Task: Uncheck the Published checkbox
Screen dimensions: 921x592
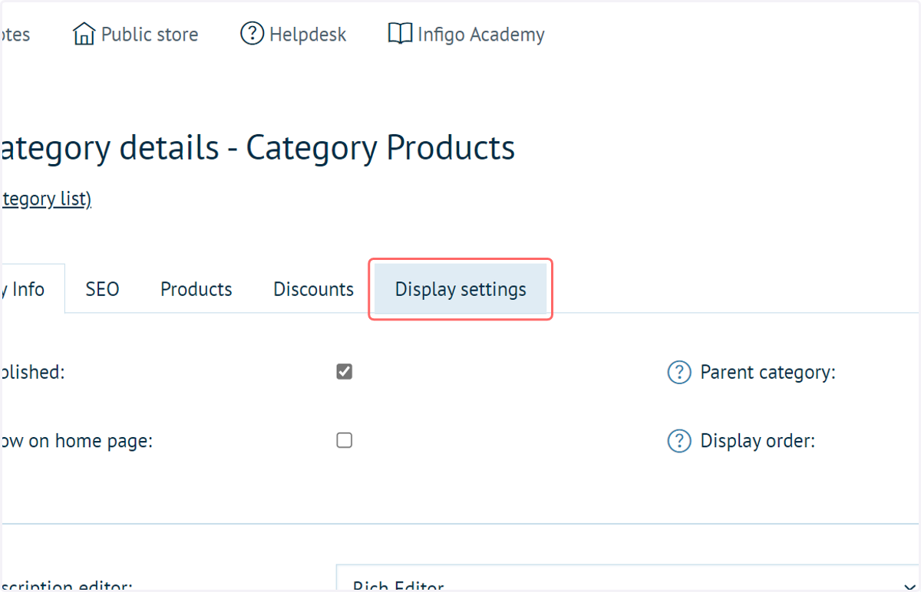Action: (x=345, y=372)
